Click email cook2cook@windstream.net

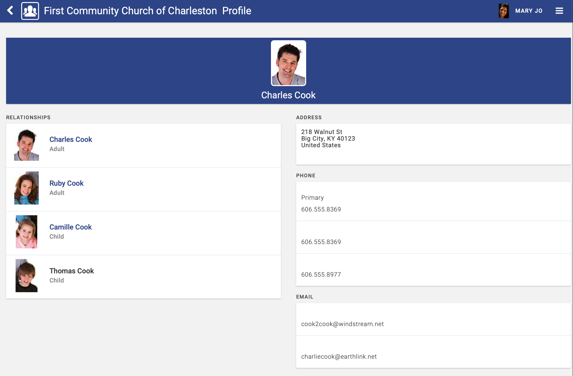click(342, 324)
